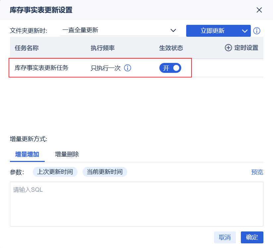Select the 库存事实表更新任务 task row
Viewport: 273px width, 248px height.
coord(41,68)
